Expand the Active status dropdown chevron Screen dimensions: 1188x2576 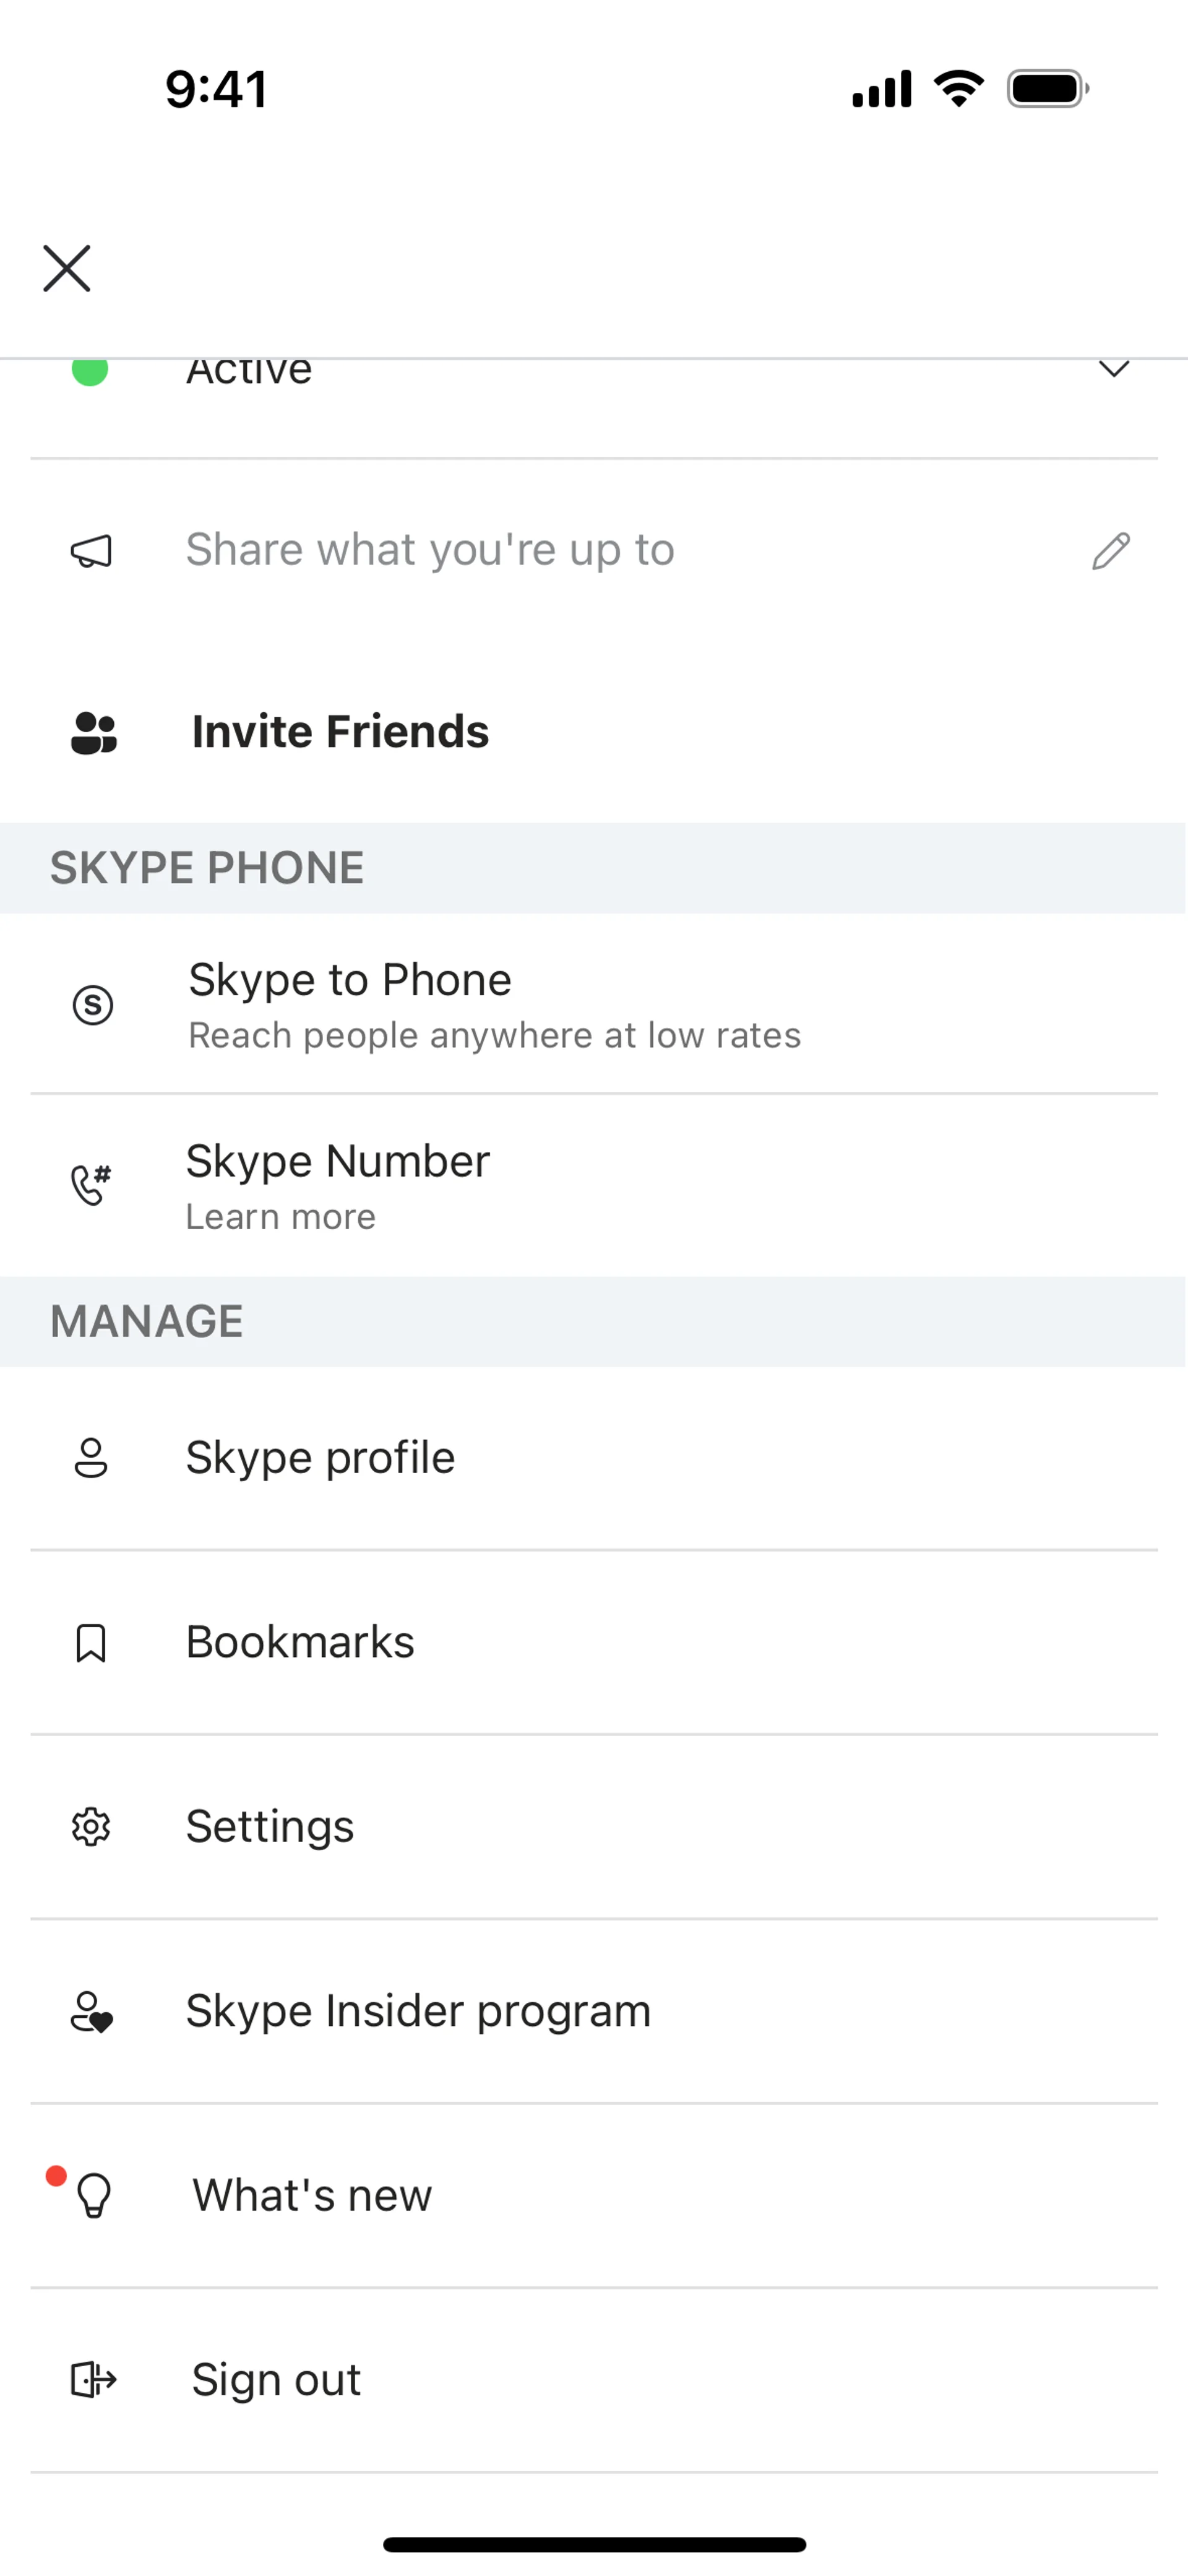1113,369
